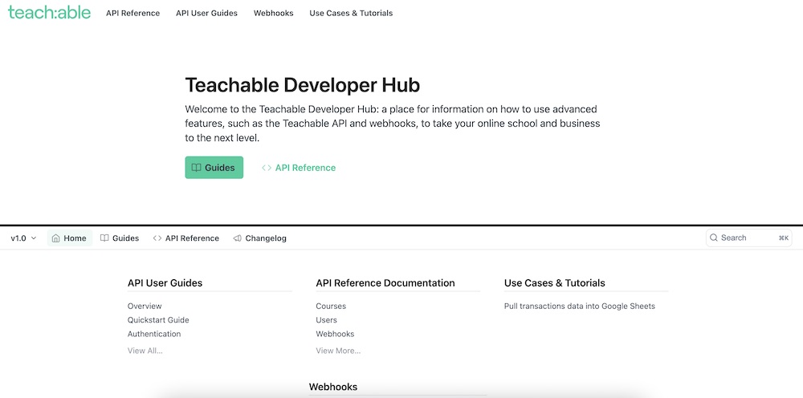Click the magnifying glass search icon
This screenshot has width=803, height=398.
pyautogui.click(x=714, y=238)
